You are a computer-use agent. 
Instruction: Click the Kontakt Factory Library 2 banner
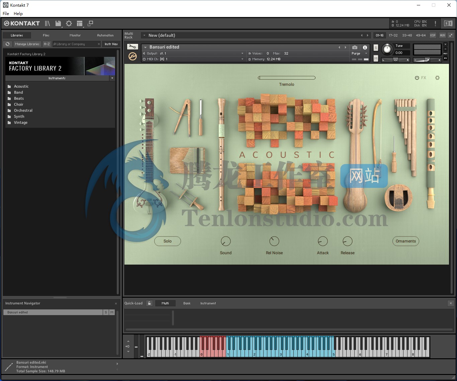pos(60,66)
